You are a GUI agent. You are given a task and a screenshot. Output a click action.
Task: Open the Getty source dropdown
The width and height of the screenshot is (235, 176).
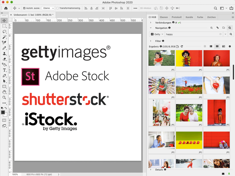[157, 34]
